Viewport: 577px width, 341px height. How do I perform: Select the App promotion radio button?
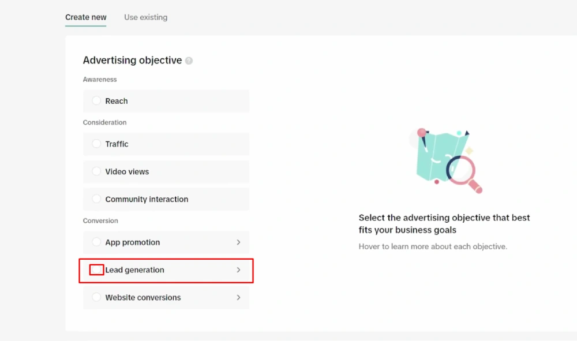96,242
